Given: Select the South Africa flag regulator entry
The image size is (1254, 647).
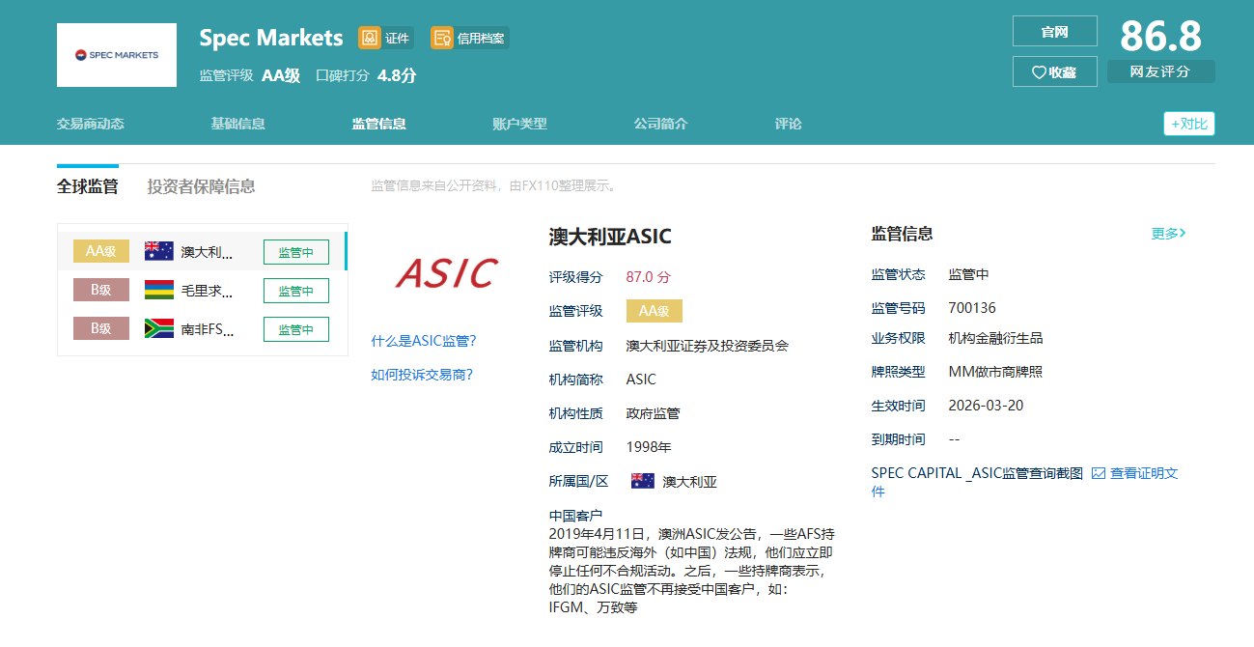Looking at the screenshot, I should 158,328.
